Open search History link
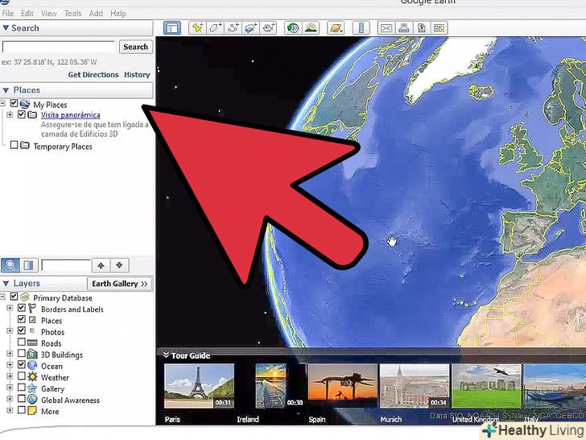 137,75
